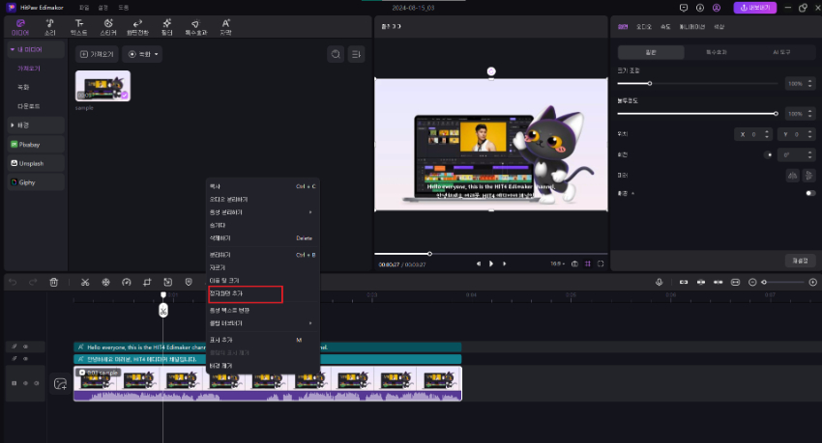822x443 pixels.
Task: Open the record dropdown in media panel
Action: 142,54
